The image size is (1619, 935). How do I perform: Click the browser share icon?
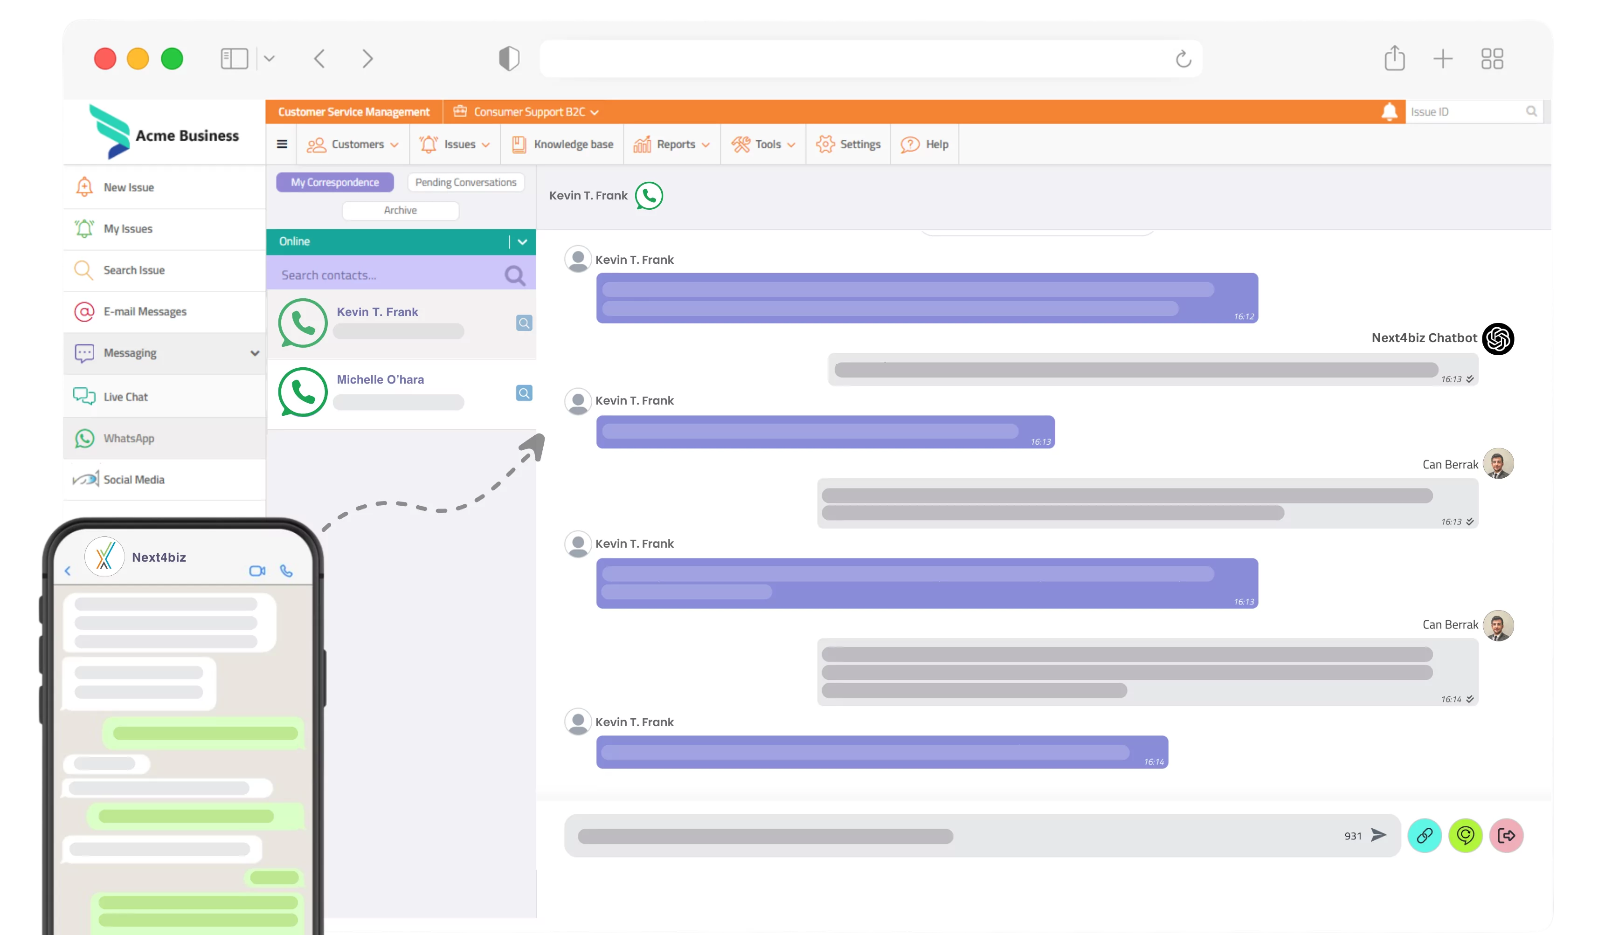1394,58
